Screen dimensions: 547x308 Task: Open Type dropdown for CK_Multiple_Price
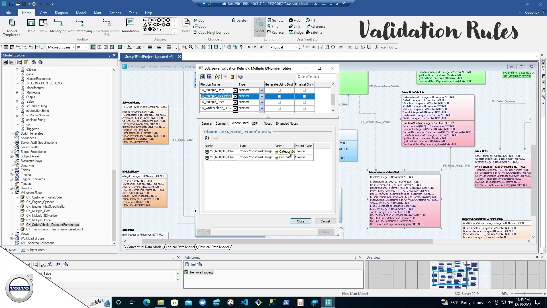click(x=262, y=102)
